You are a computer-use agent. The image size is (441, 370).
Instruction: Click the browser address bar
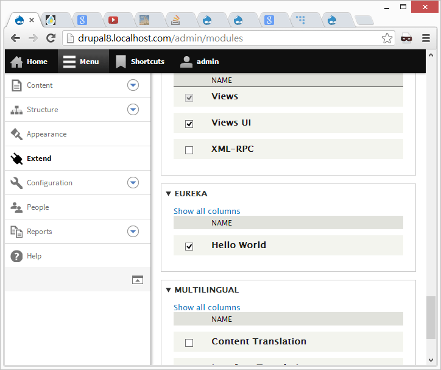(225, 38)
